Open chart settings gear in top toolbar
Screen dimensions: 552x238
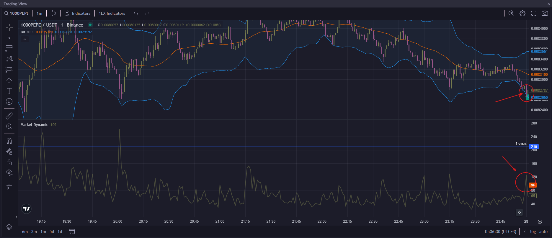[x=522, y=13]
